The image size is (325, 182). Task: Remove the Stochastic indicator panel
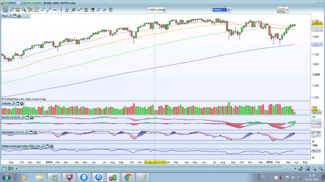click(35, 132)
